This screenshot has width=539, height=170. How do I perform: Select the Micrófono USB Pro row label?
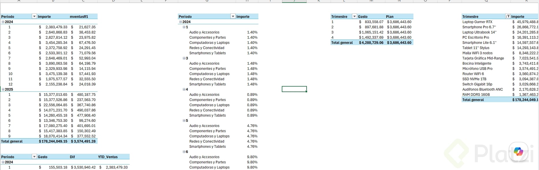pos(477,68)
